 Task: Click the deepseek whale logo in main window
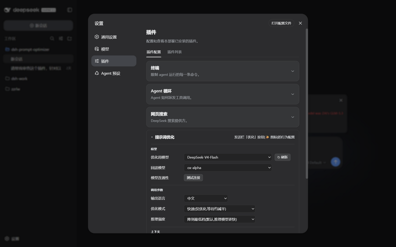(7, 10)
